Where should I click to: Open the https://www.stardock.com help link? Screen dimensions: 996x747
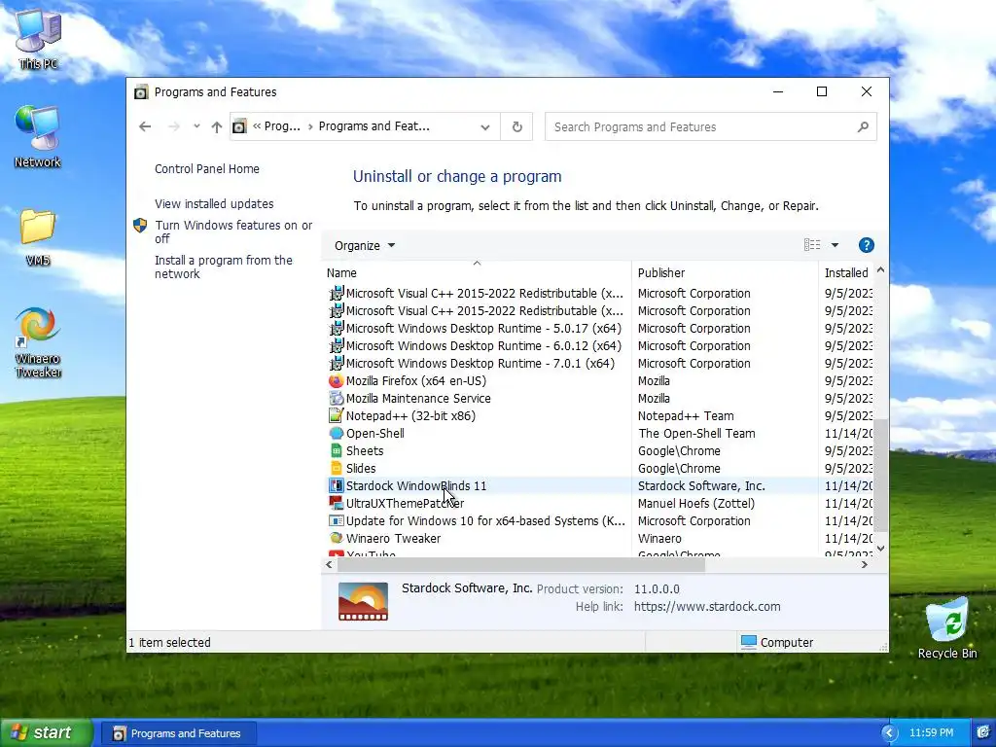[x=707, y=607]
